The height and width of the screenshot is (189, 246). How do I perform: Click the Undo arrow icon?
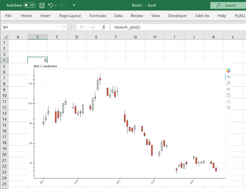[x=51, y=5]
